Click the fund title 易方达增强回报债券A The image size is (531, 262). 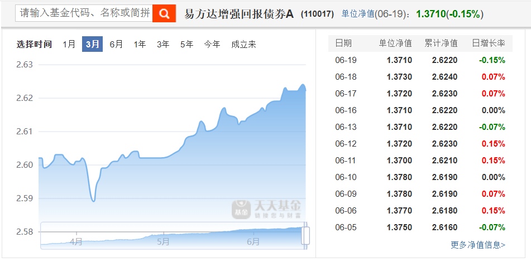point(239,14)
